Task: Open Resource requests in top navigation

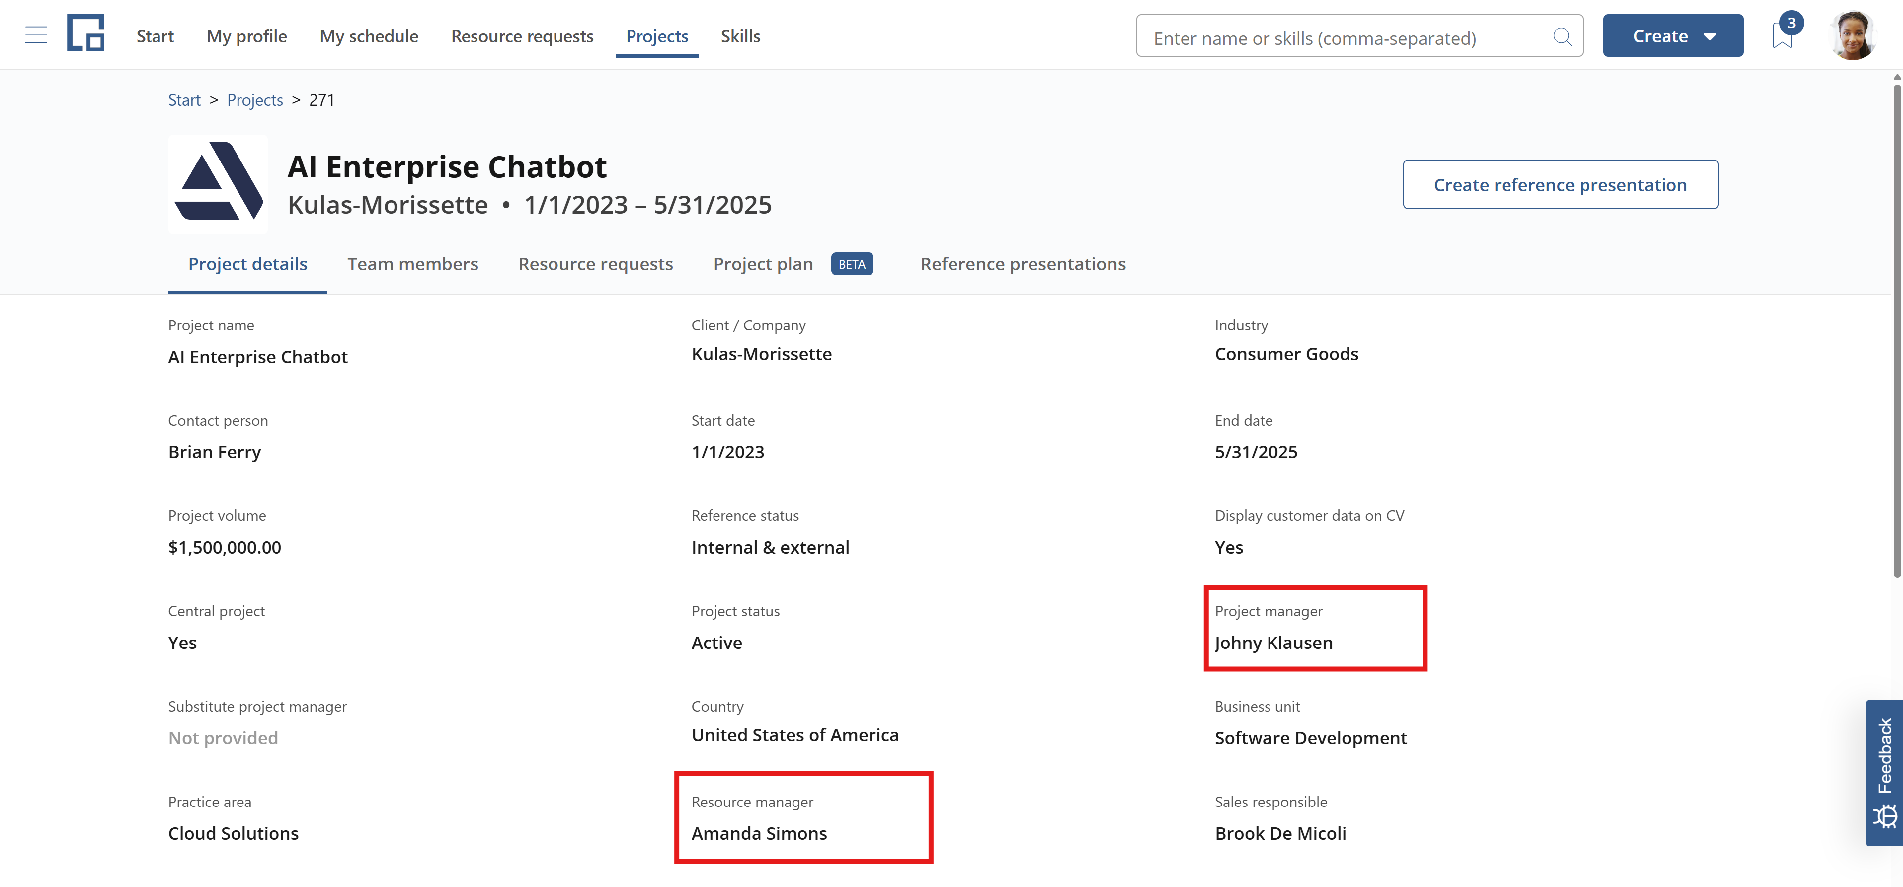Action: coord(522,36)
